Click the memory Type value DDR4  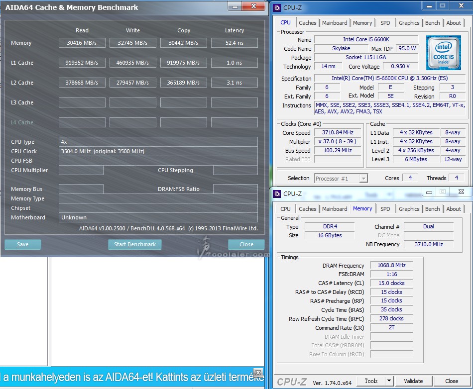pos(330,226)
